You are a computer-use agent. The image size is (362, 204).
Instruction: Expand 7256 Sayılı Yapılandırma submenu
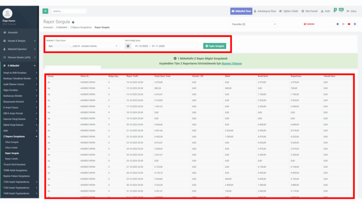point(19,182)
